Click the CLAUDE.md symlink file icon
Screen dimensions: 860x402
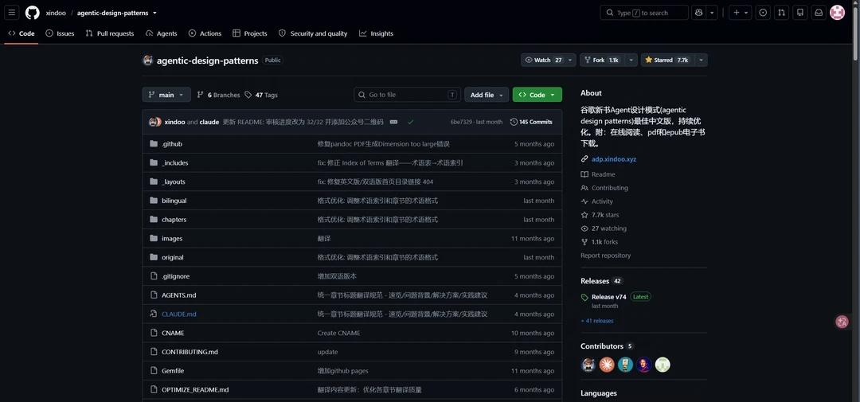pyautogui.click(x=154, y=314)
